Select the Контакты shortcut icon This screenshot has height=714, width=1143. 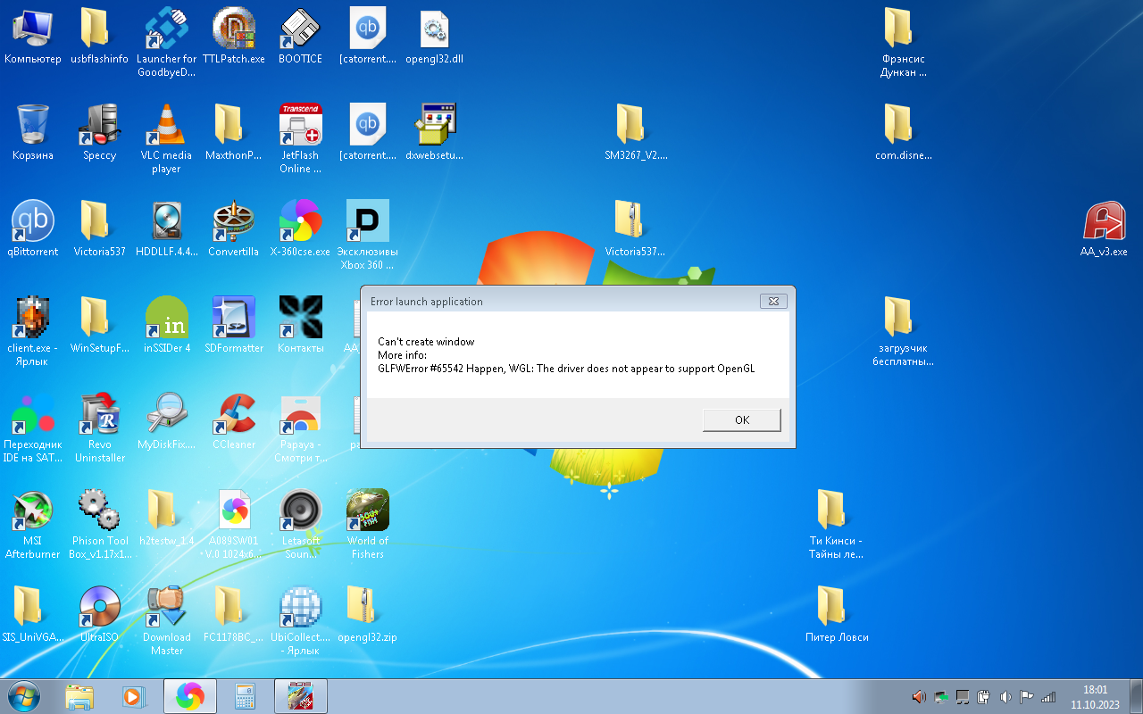pyautogui.click(x=301, y=326)
